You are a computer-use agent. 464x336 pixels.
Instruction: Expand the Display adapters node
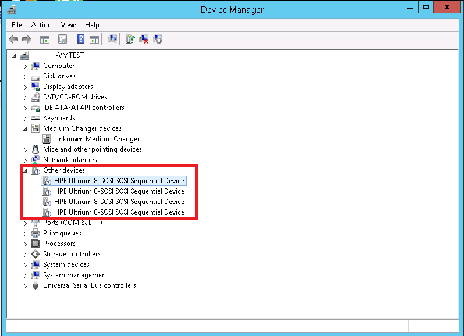pyautogui.click(x=25, y=87)
